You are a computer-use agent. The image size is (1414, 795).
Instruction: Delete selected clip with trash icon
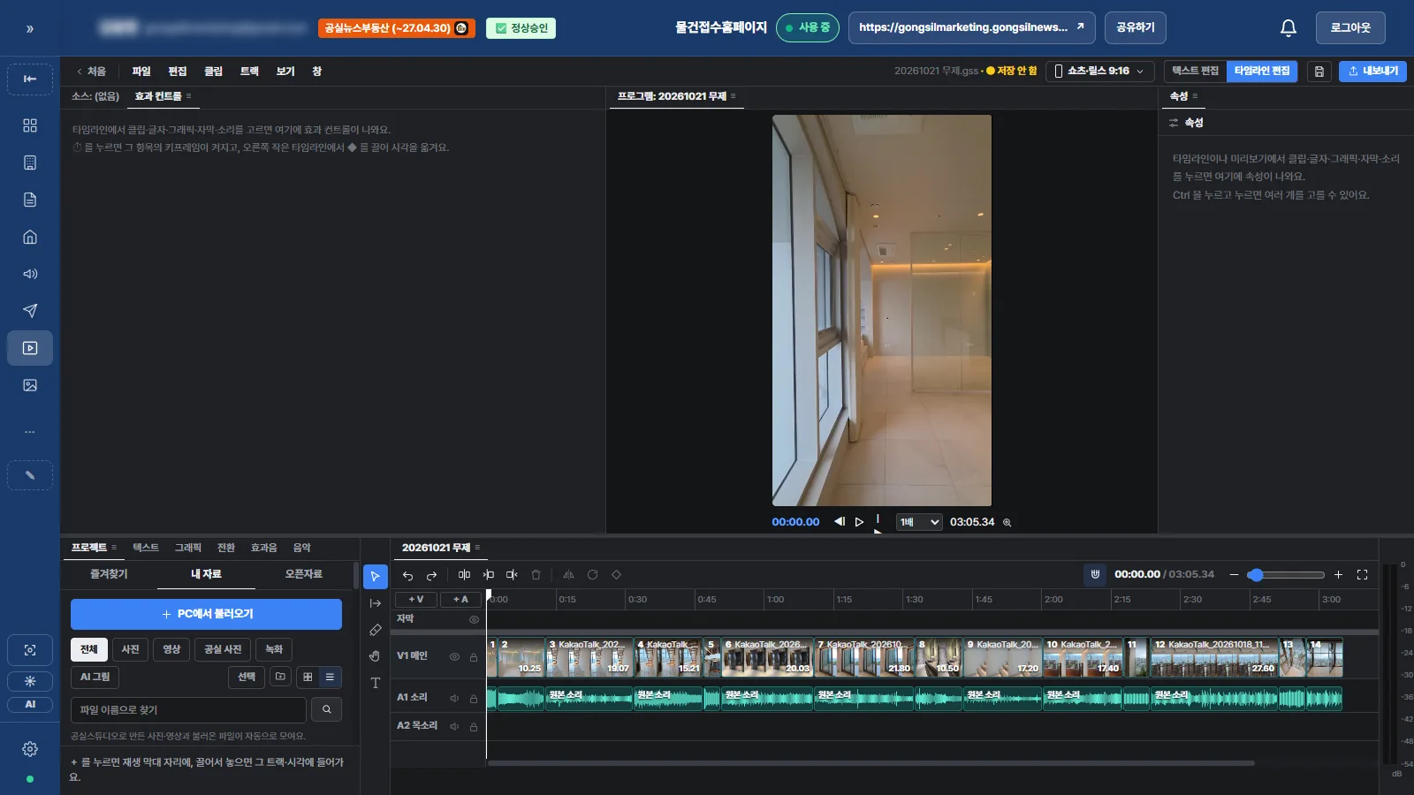(536, 575)
